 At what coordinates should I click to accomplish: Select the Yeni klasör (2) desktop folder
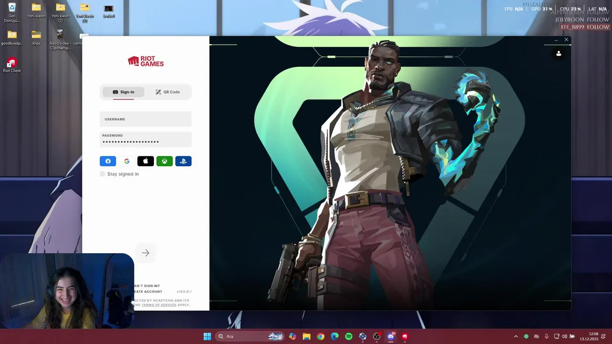click(x=60, y=13)
